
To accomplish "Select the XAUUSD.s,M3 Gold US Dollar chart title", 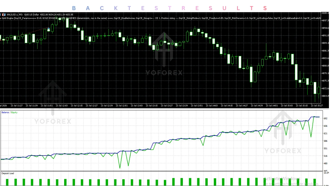I will coord(23,15).
